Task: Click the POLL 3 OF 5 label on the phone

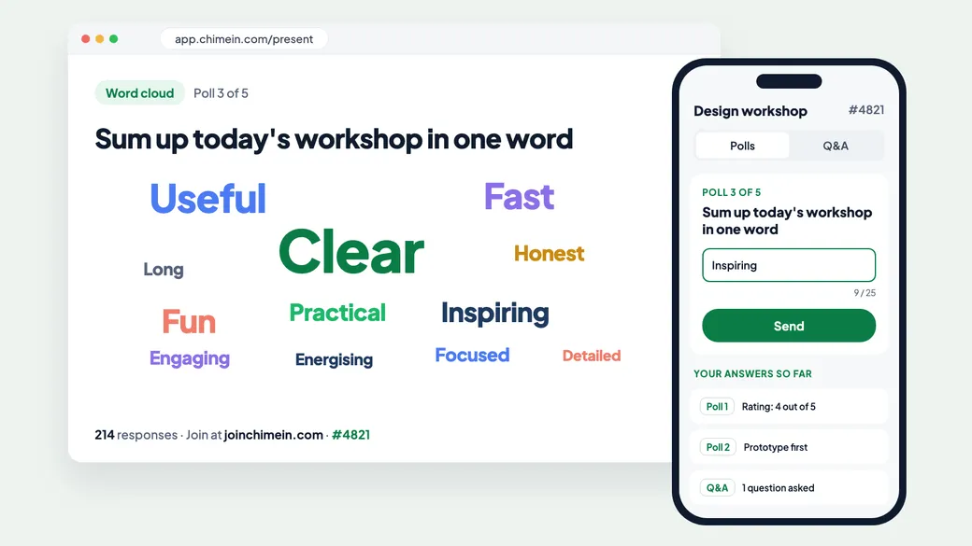Action: (x=732, y=192)
